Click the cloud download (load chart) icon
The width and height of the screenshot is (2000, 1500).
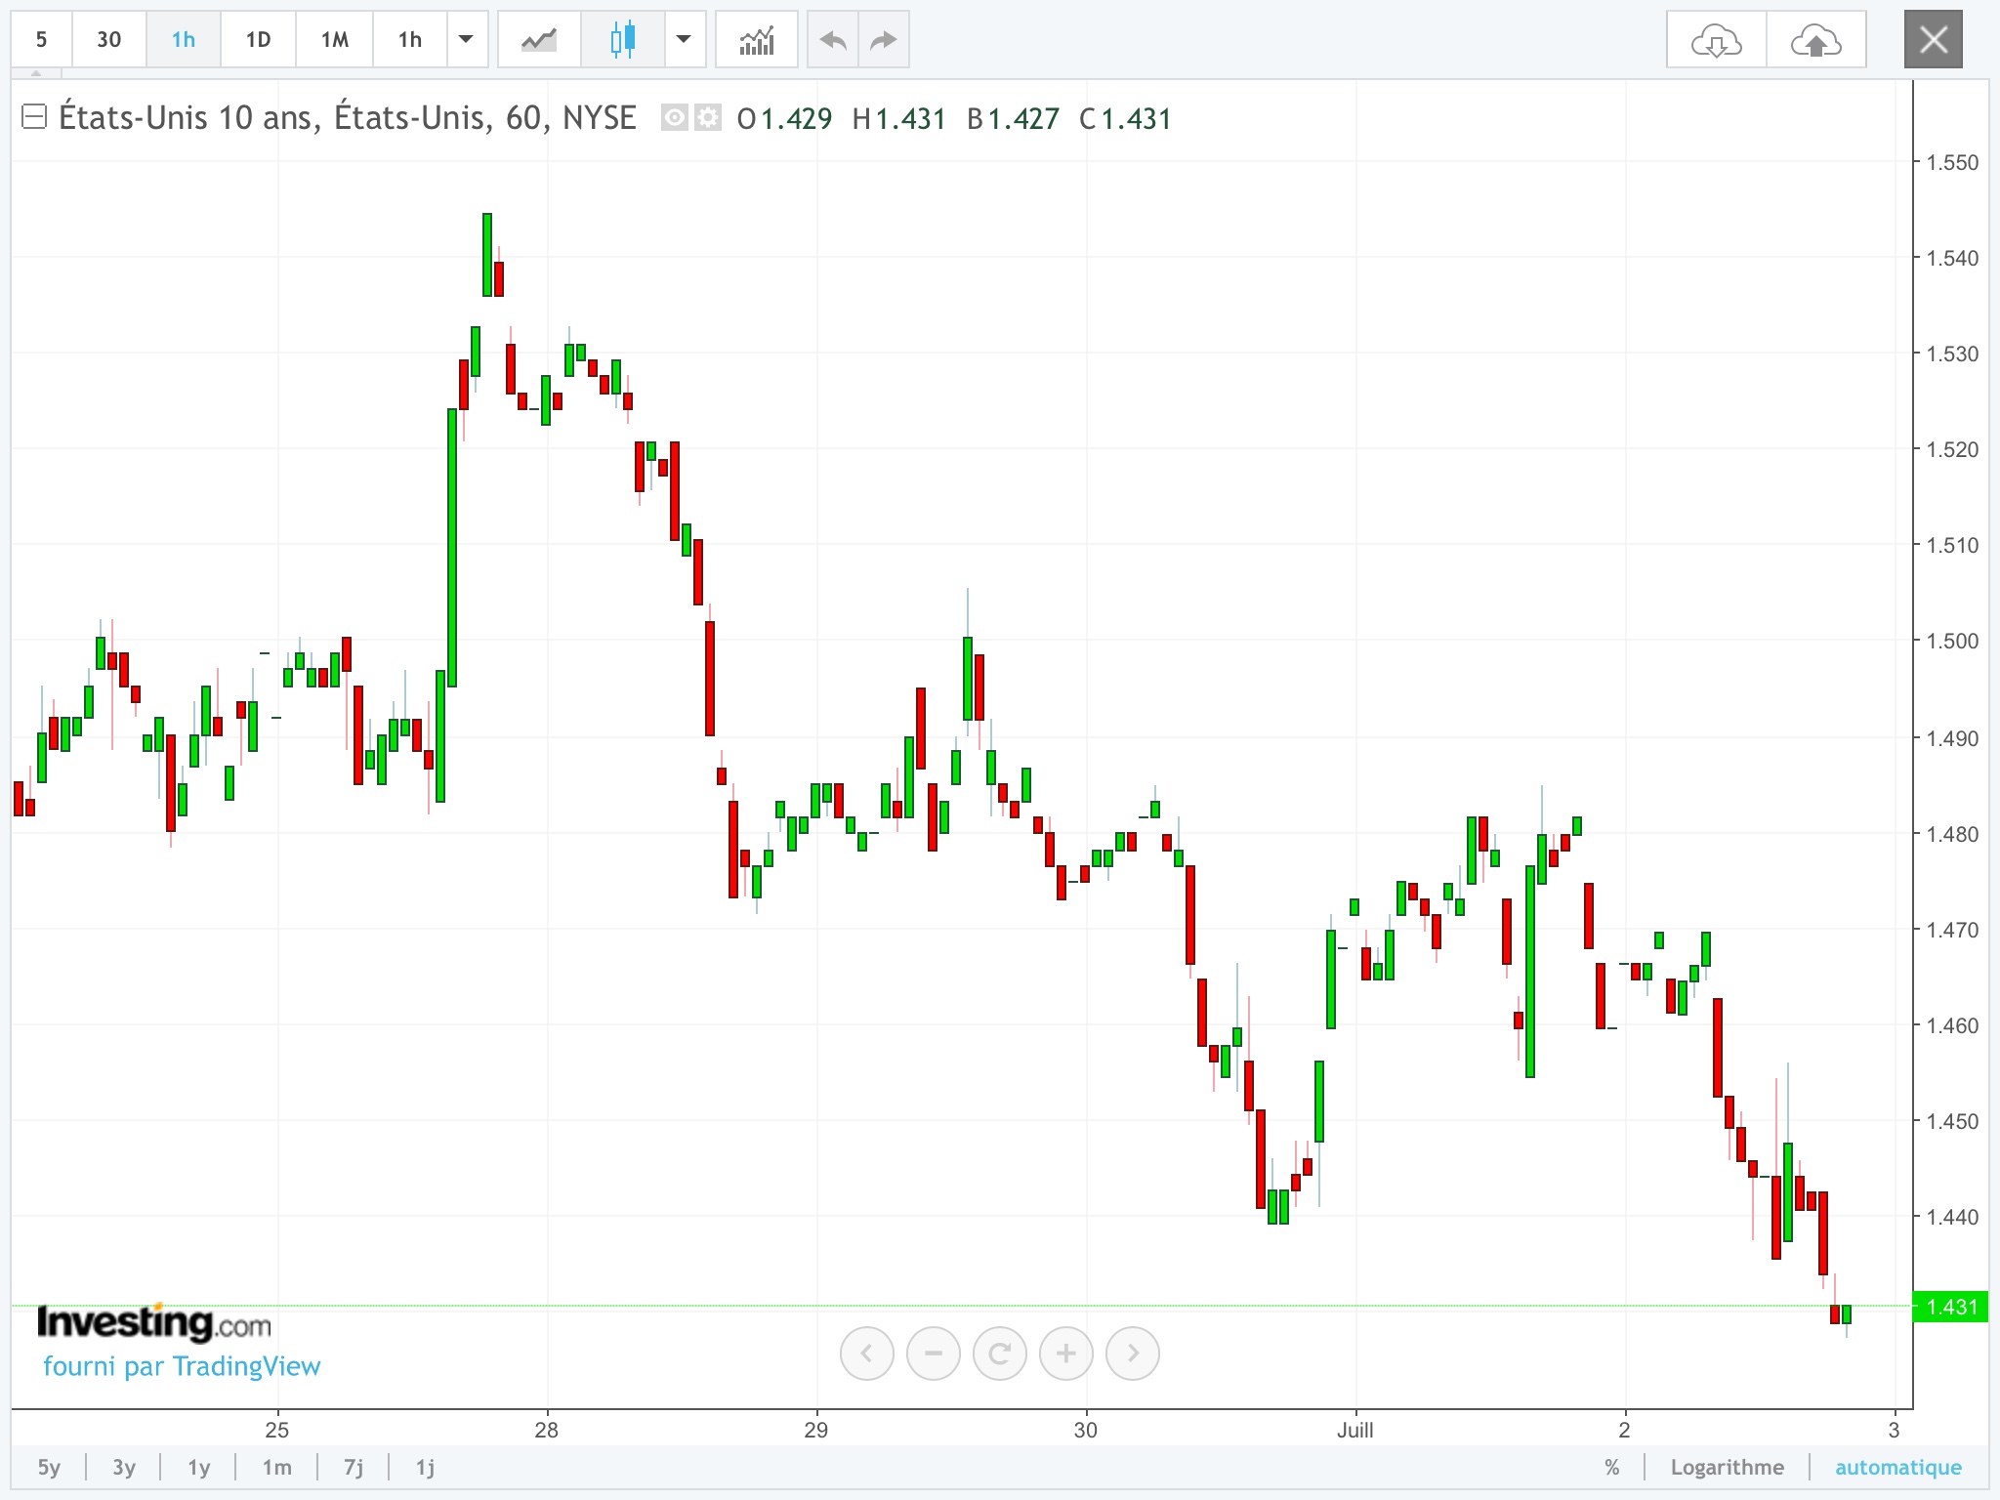1716,40
